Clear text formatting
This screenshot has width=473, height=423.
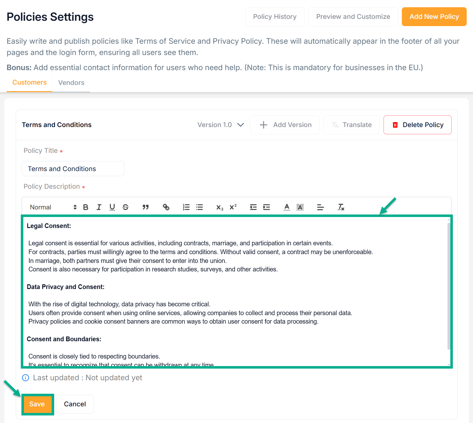(341, 207)
